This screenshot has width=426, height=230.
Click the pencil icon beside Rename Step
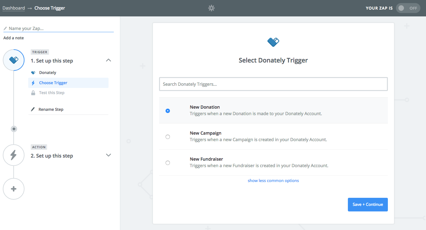point(33,109)
